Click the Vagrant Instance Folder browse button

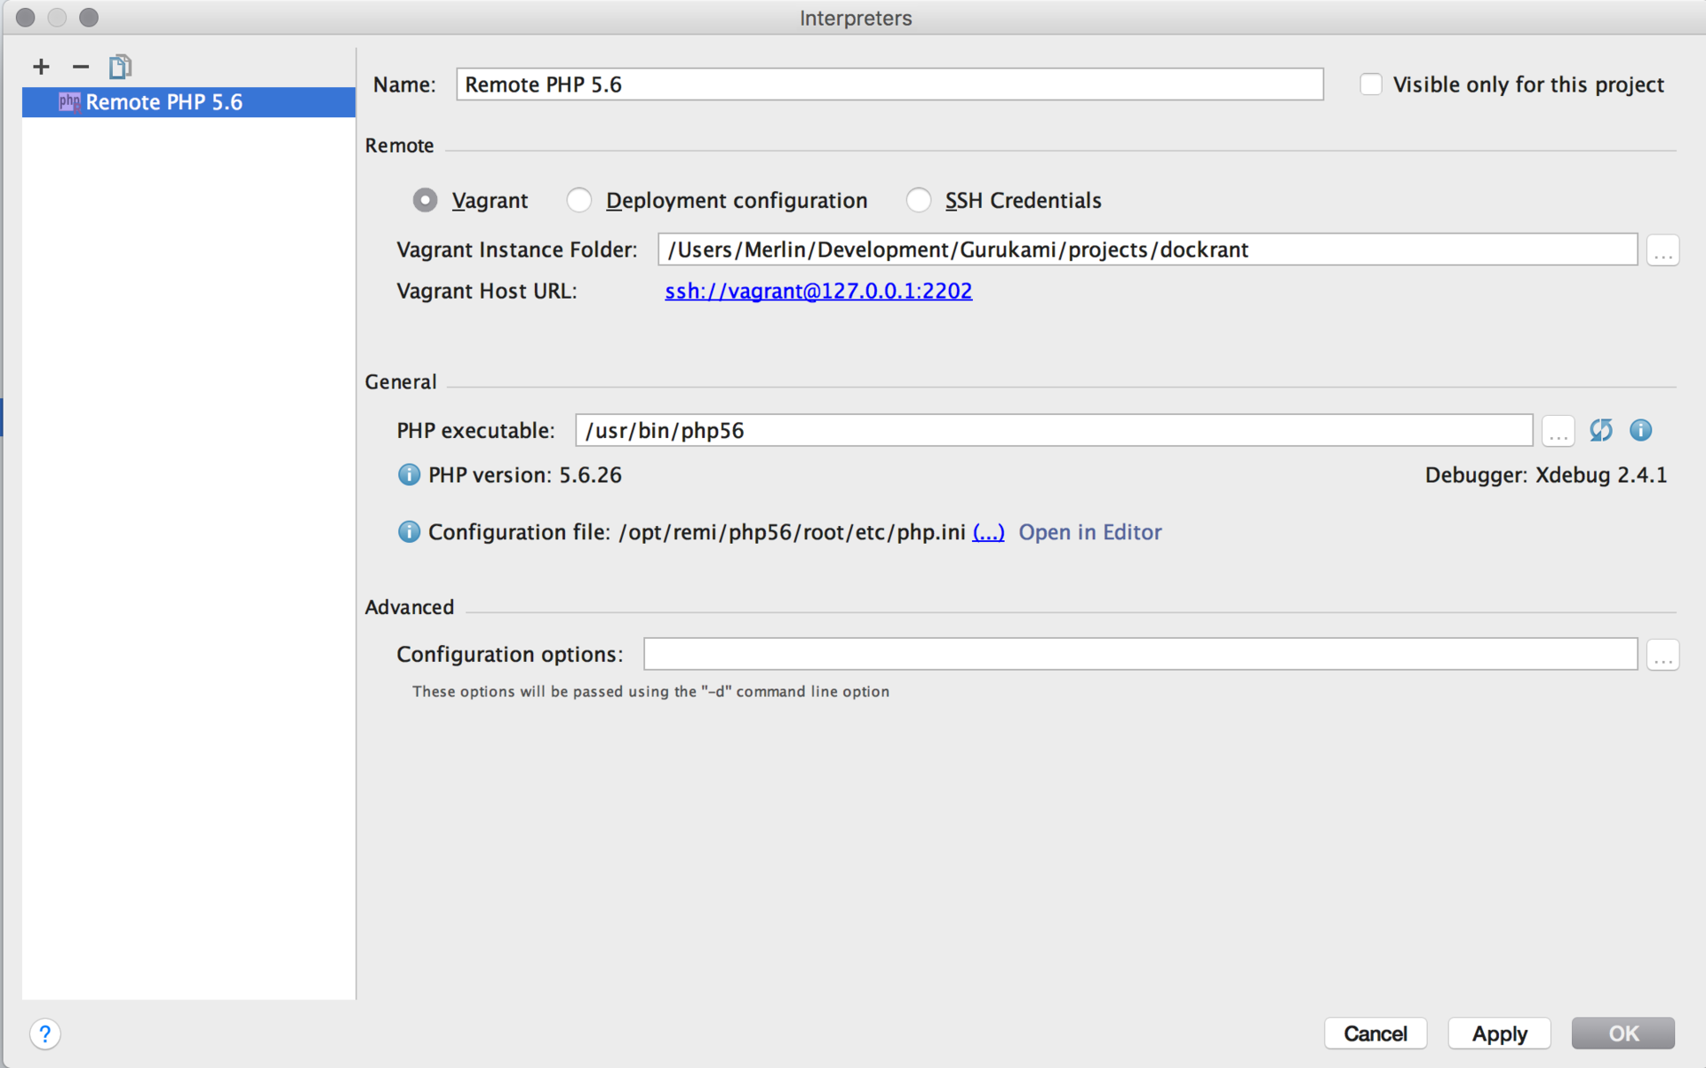1663,250
